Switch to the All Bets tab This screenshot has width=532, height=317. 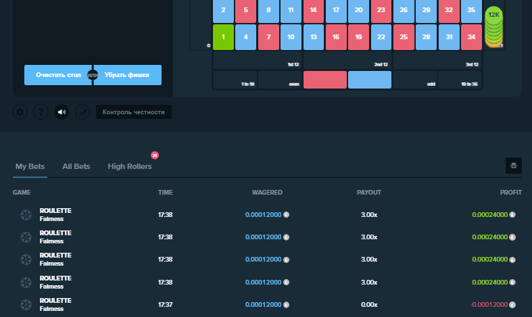(x=76, y=166)
